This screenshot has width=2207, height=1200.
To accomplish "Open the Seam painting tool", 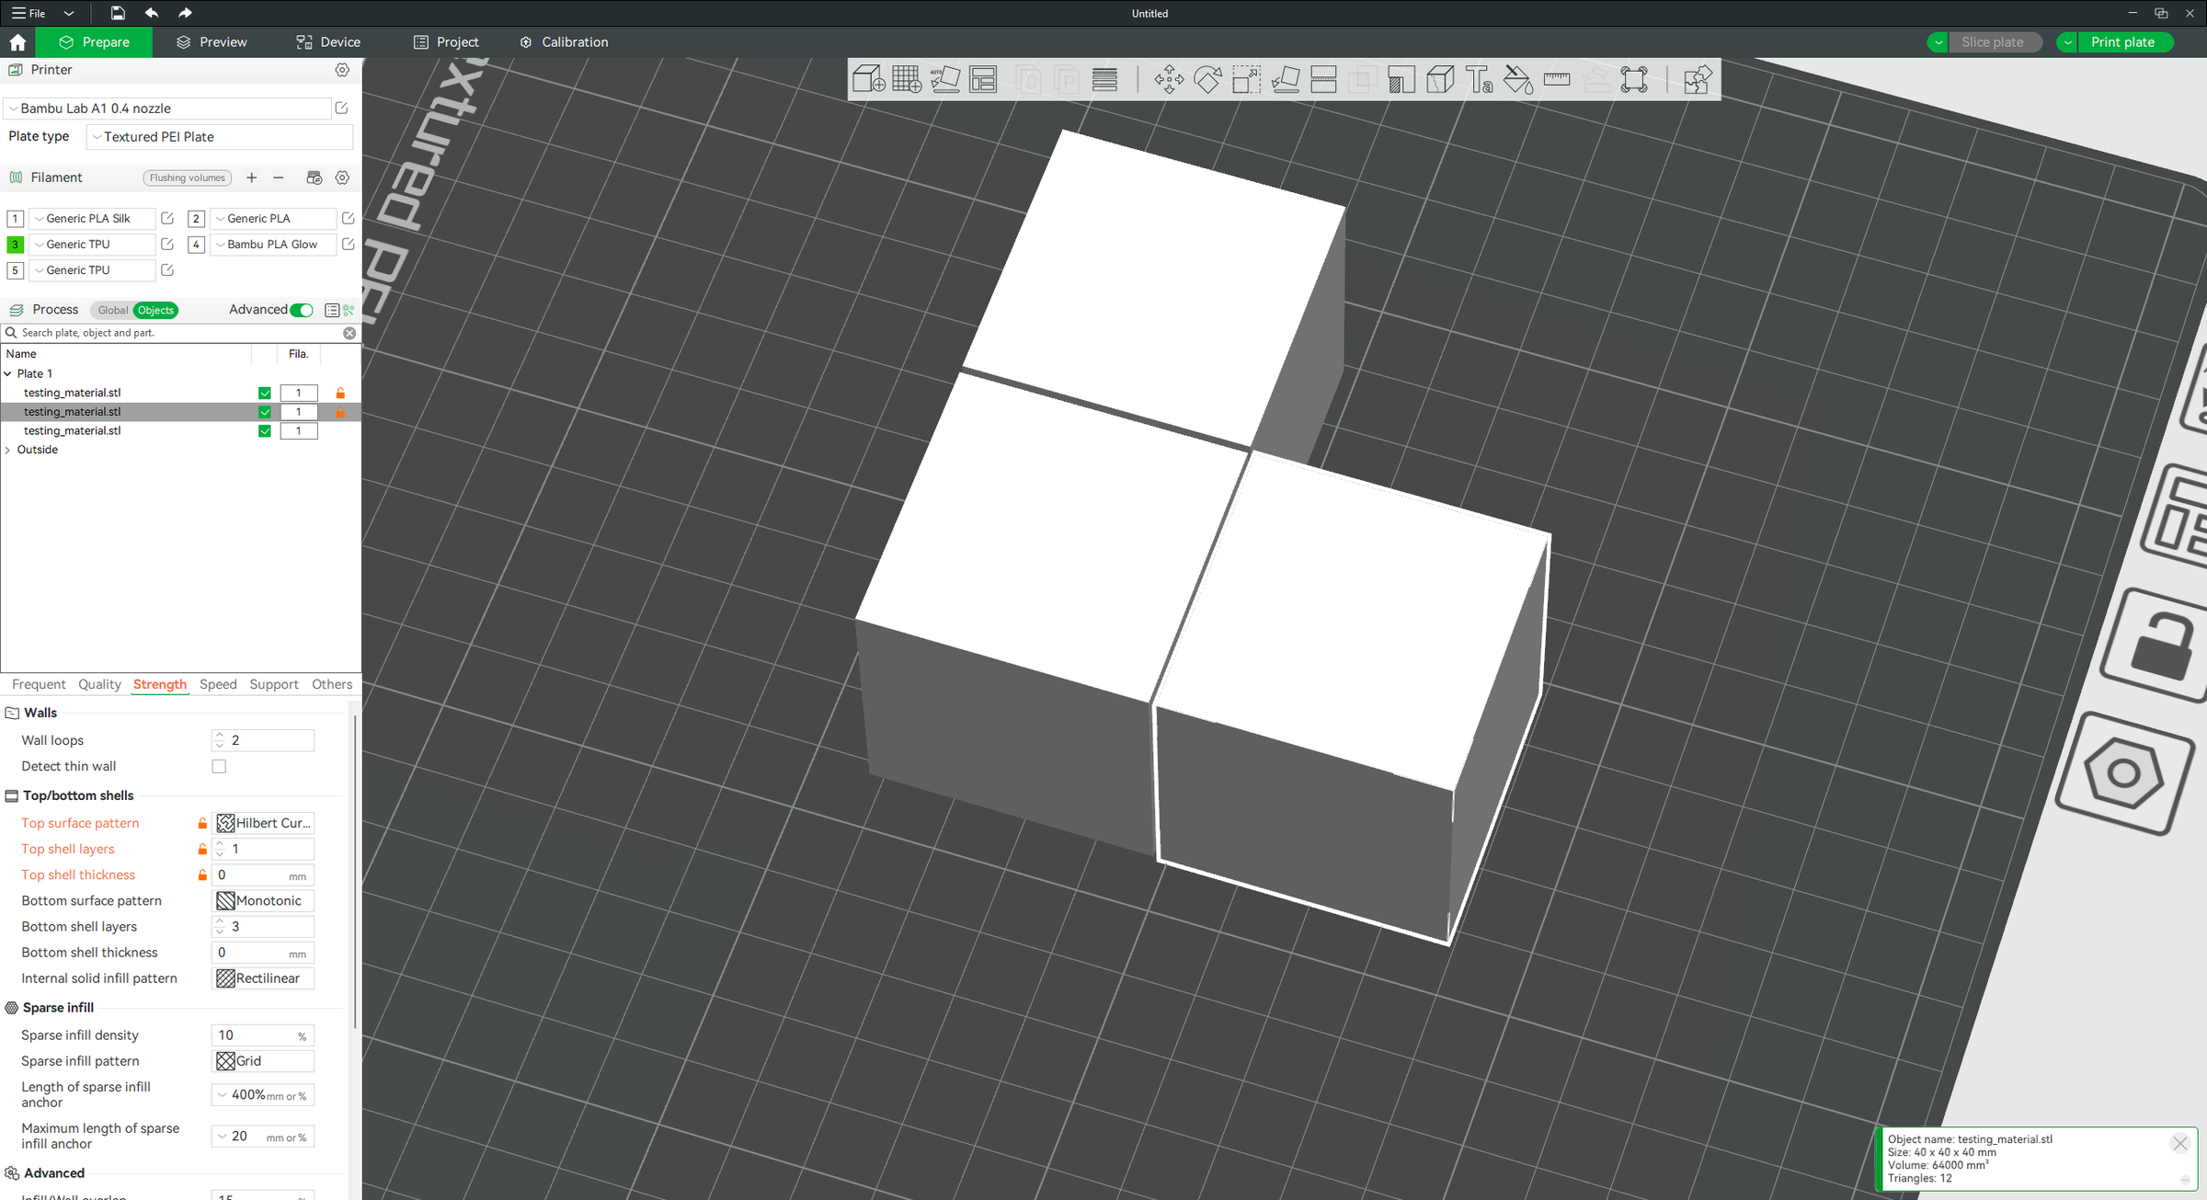I will coord(1440,80).
